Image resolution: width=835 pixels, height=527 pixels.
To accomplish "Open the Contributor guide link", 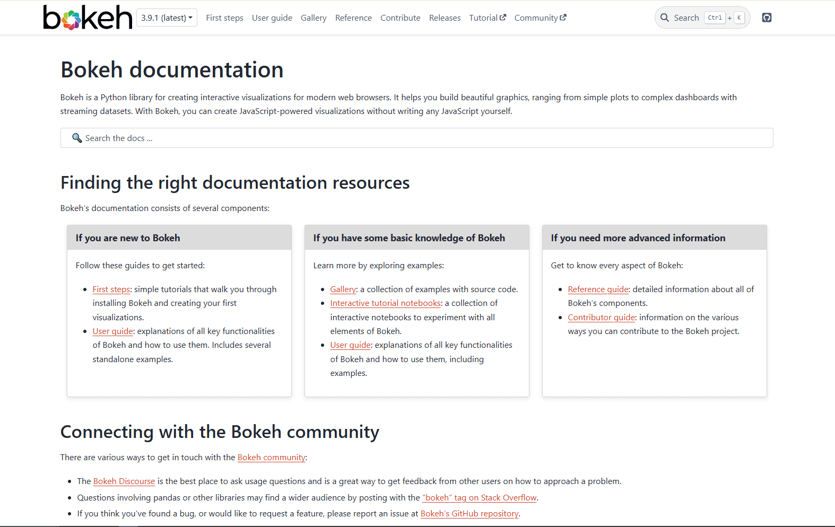I will (602, 318).
